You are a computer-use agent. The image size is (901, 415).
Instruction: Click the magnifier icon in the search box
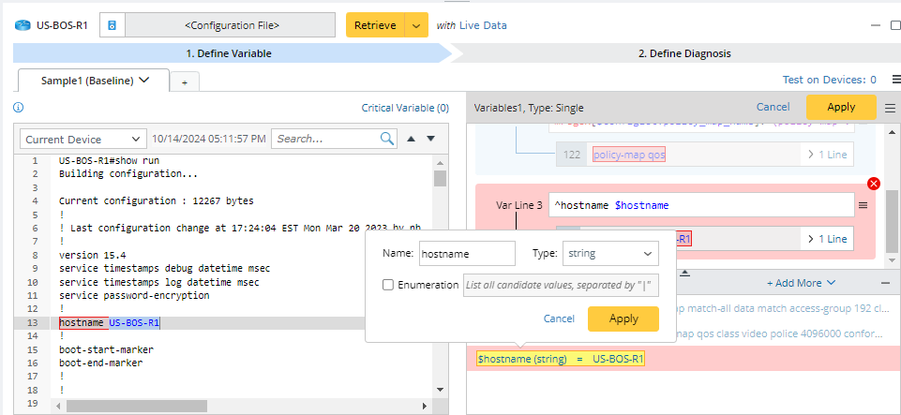(x=387, y=139)
